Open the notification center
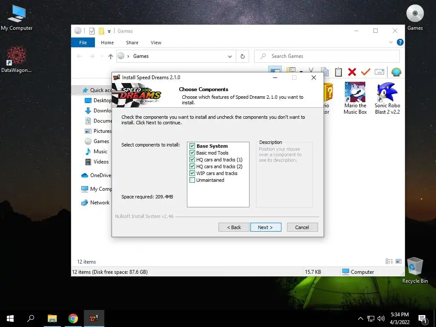 pyautogui.click(x=423, y=318)
